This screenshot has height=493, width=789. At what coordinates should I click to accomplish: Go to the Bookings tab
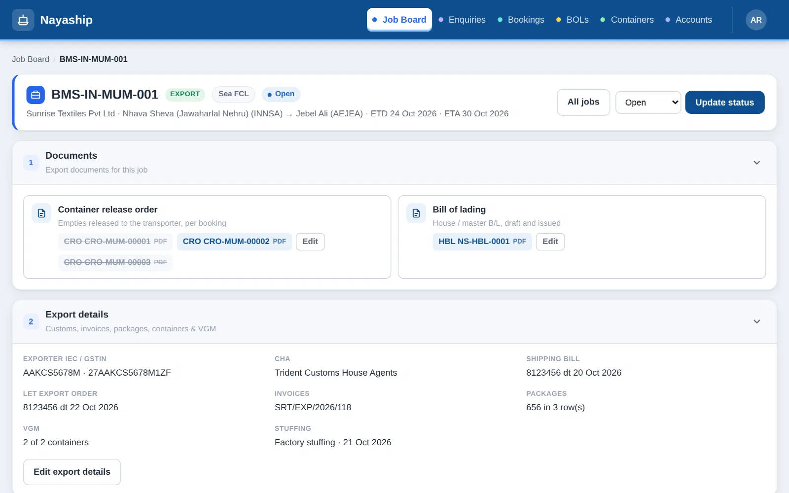(521, 20)
